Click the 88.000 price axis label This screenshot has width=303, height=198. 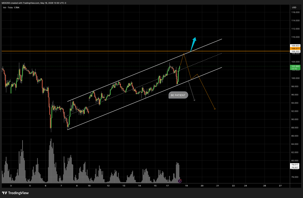(295, 127)
